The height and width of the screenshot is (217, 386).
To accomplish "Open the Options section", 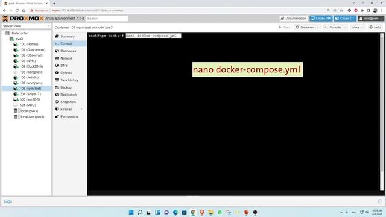I will pyautogui.click(x=66, y=73).
